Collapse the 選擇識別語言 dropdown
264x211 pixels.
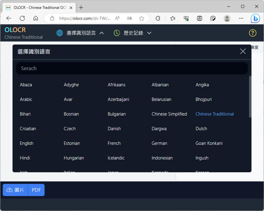[102, 33]
